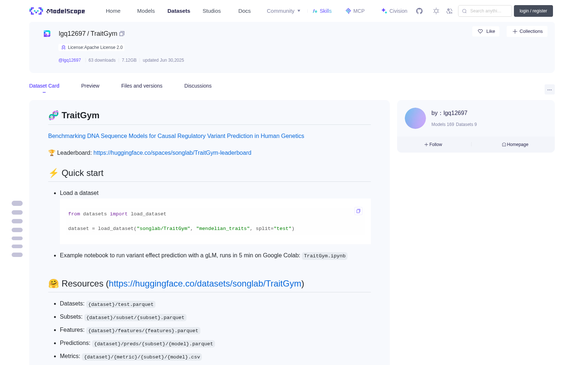Image resolution: width=584 pixels, height=365 pixels.
Task: Click the TraitGym dataset avatar icon
Action: pyautogui.click(x=47, y=34)
